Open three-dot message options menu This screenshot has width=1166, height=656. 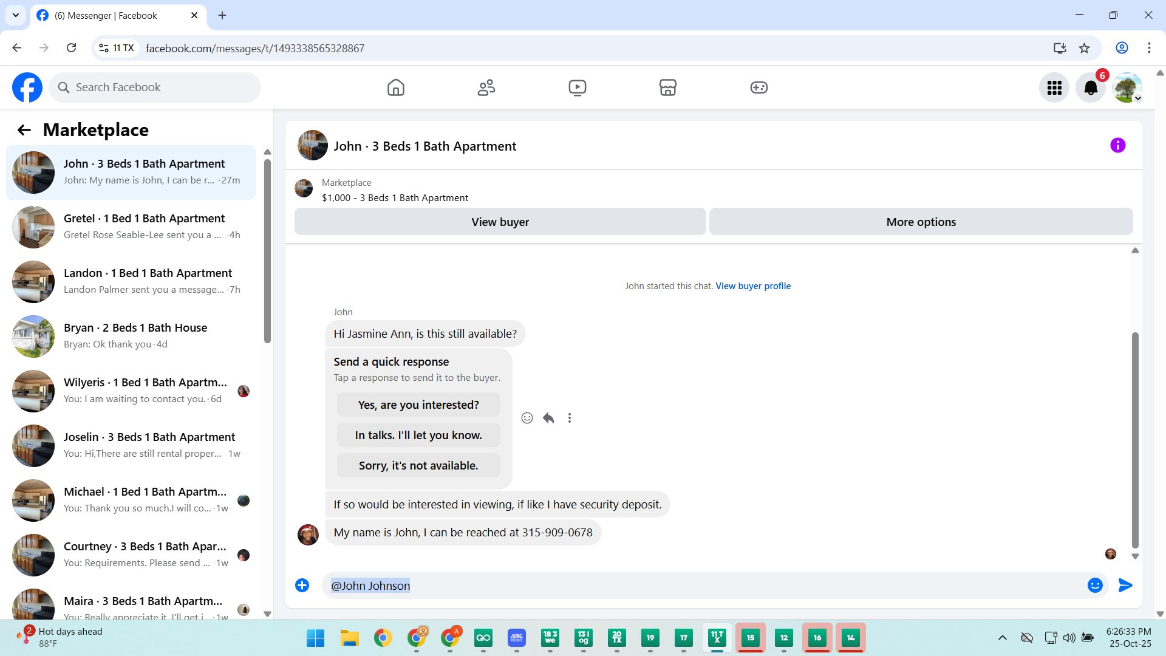pos(569,418)
